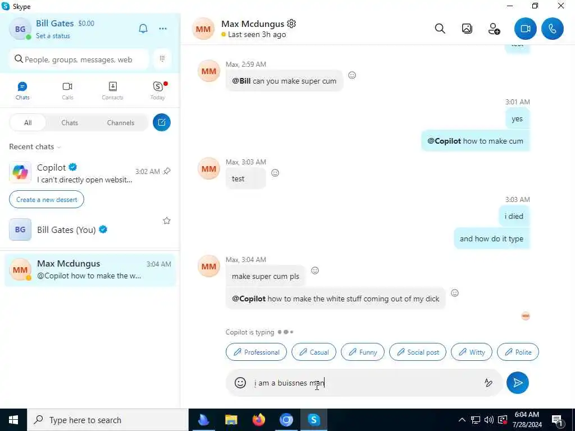Click the read receipt MM avatar
The width and height of the screenshot is (575, 431).
[526, 315]
